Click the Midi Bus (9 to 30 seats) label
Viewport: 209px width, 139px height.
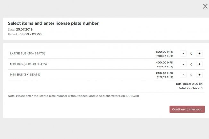[x=29, y=64]
